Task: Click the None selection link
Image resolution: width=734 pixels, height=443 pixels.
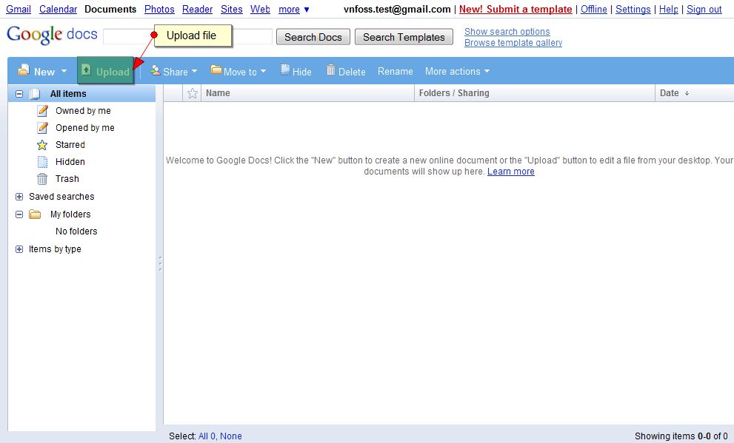Action: pyautogui.click(x=231, y=436)
